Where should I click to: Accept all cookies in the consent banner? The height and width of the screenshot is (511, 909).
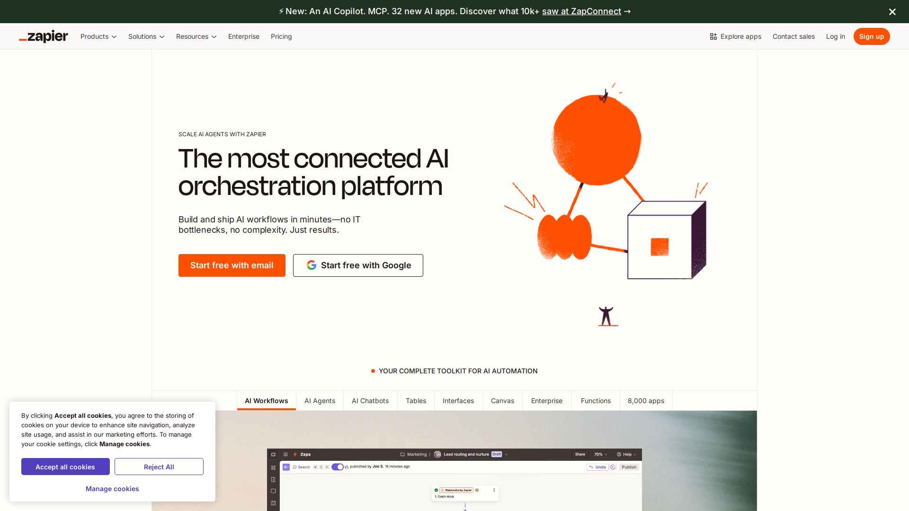coord(65,467)
